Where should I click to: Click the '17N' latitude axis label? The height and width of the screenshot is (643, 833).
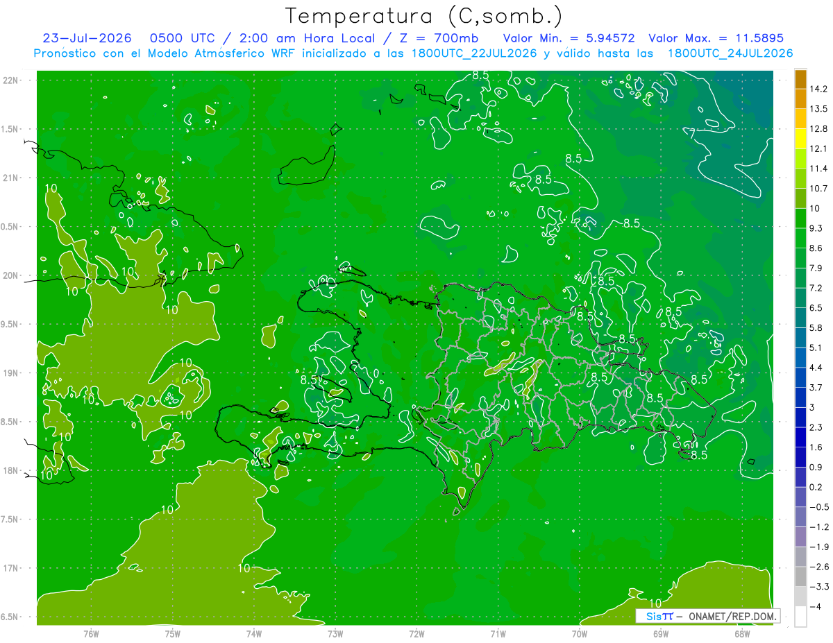click(x=12, y=569)
